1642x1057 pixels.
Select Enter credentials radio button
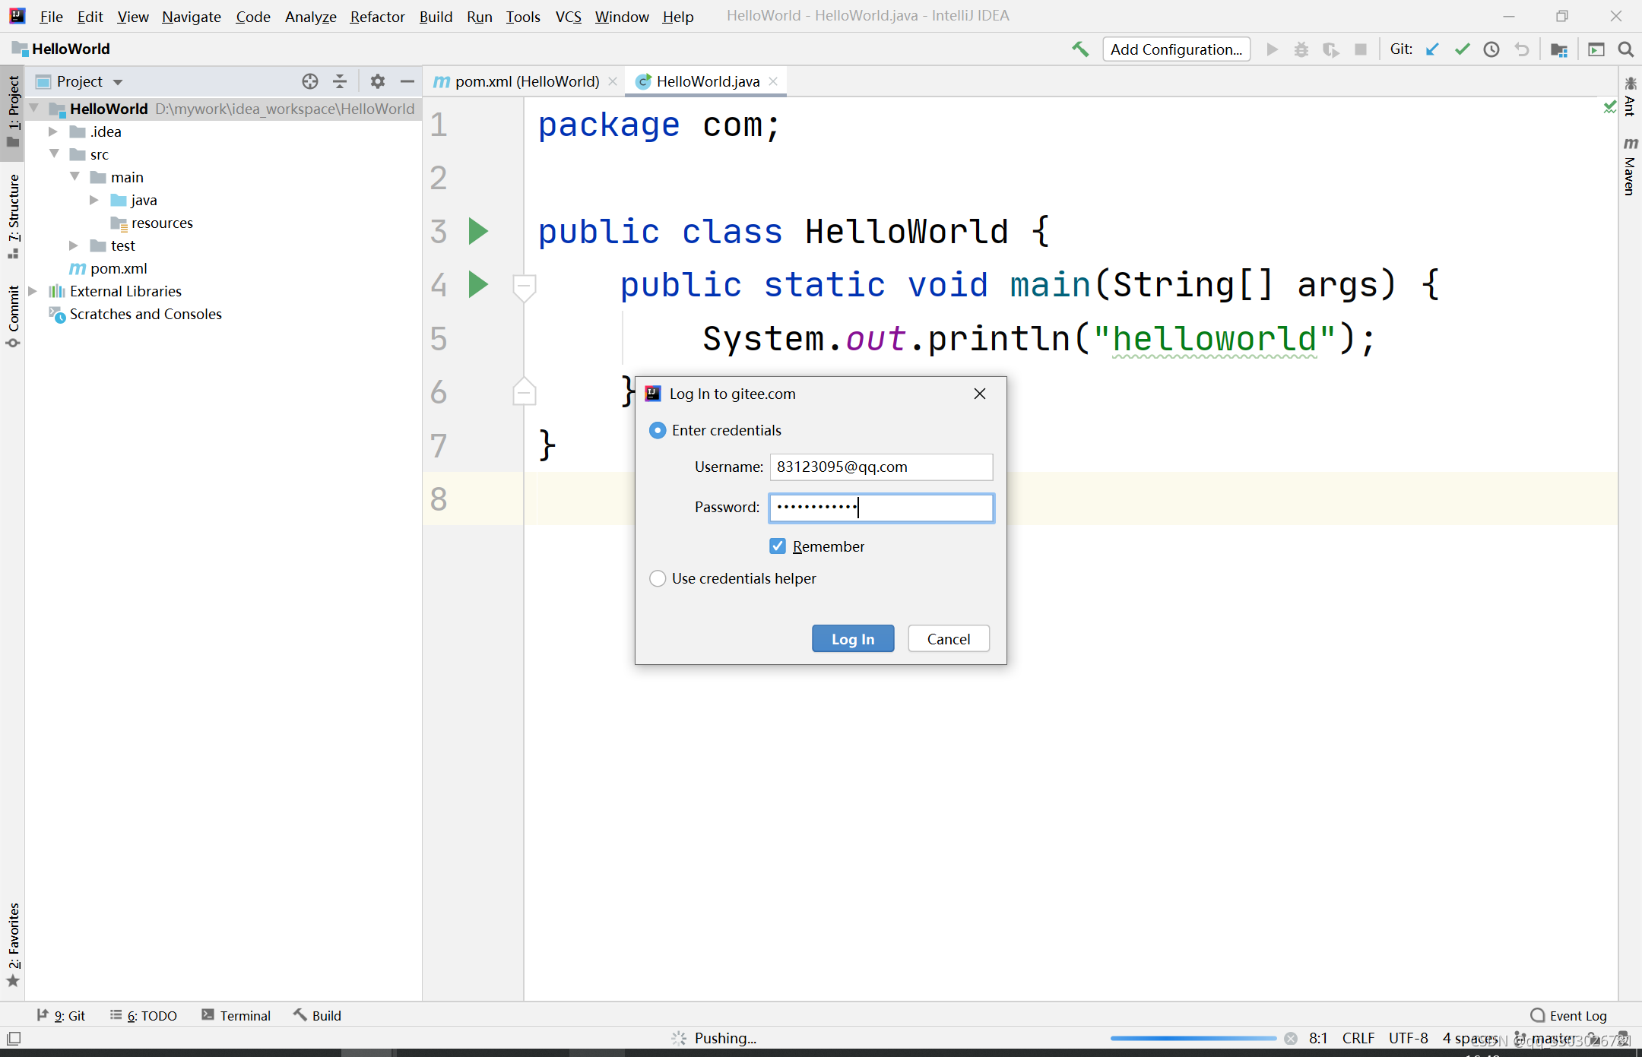pos(658,430)
